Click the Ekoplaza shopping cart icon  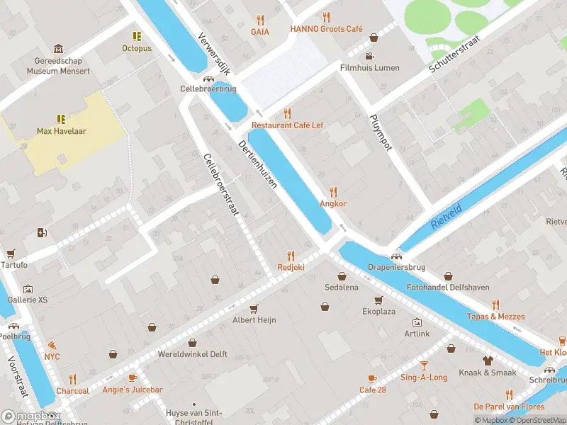pos(378,300)
